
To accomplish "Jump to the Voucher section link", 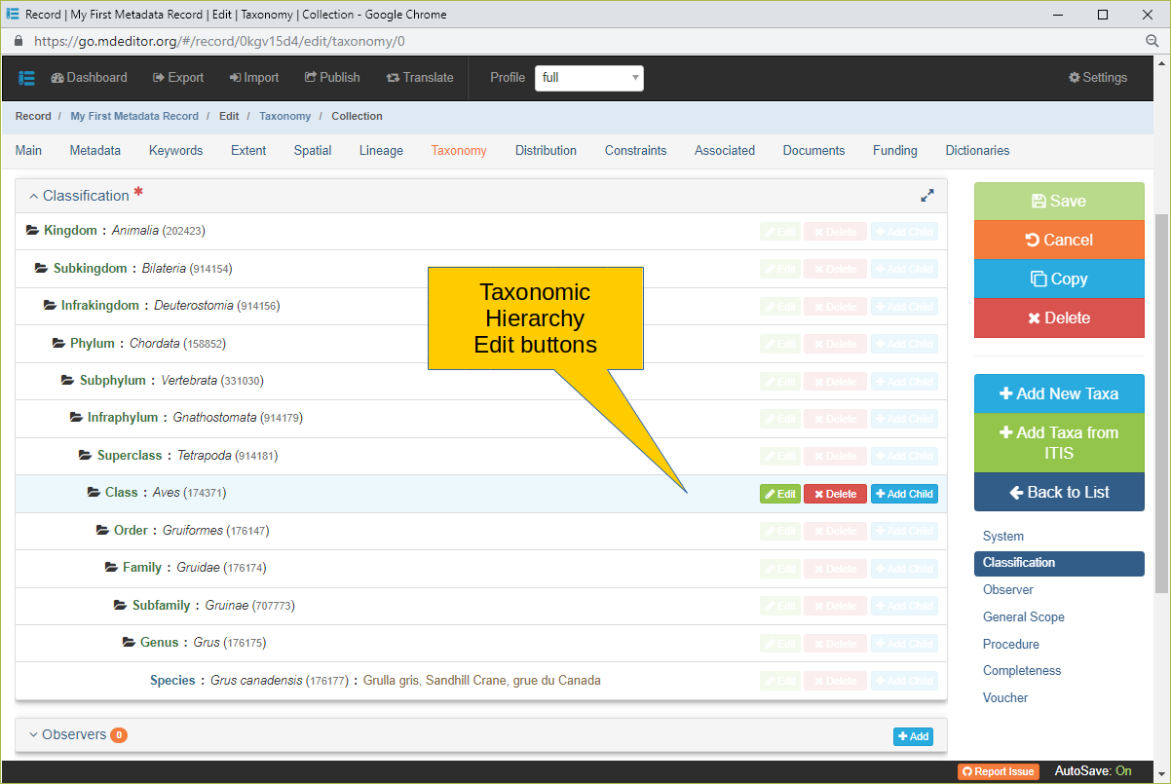I will pos(1005,698).
